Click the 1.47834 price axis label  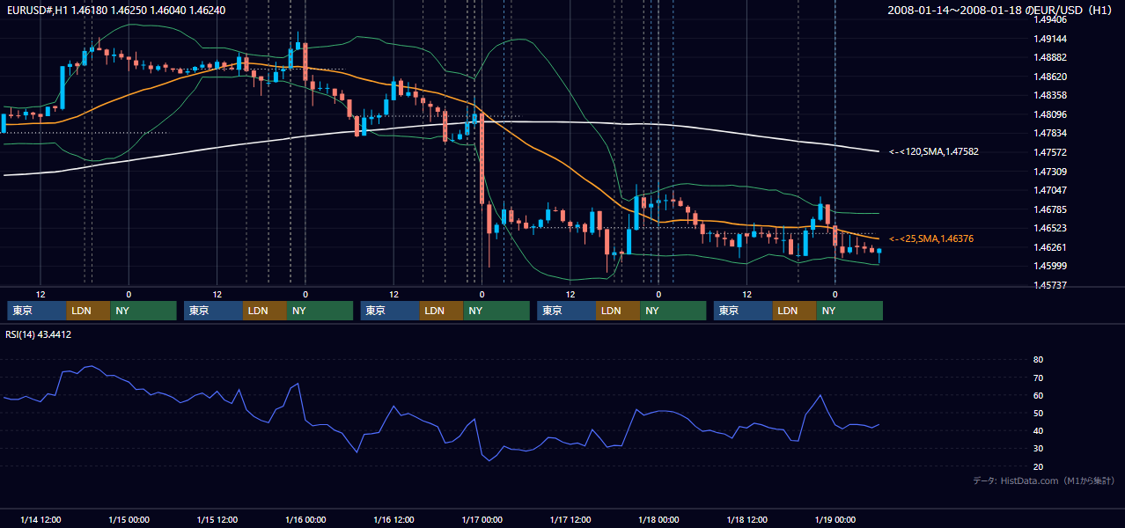click(1049, 133)
